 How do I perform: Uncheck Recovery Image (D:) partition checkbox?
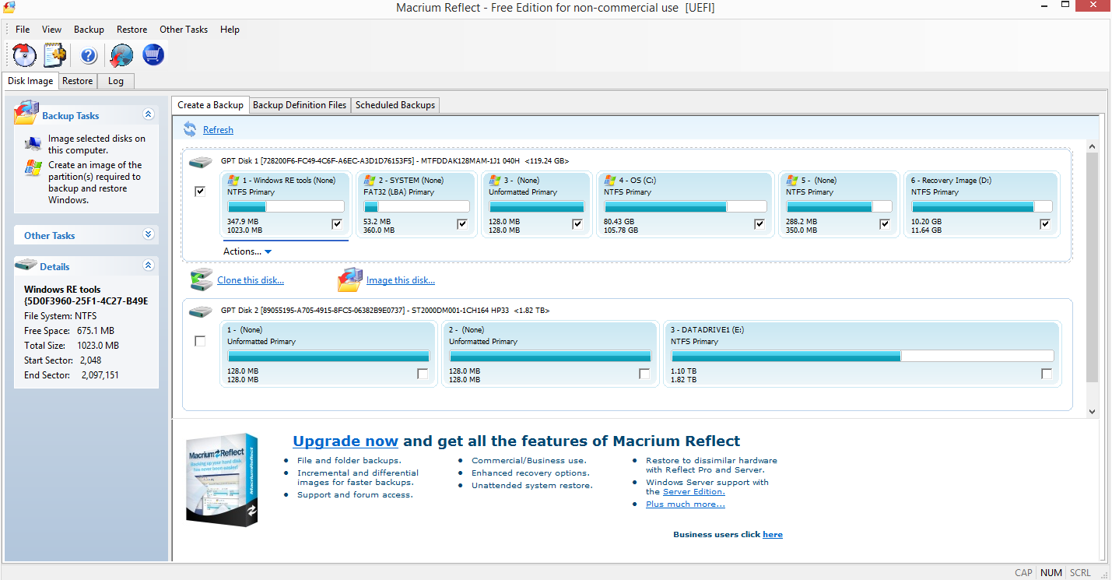tap(1045, 224)
